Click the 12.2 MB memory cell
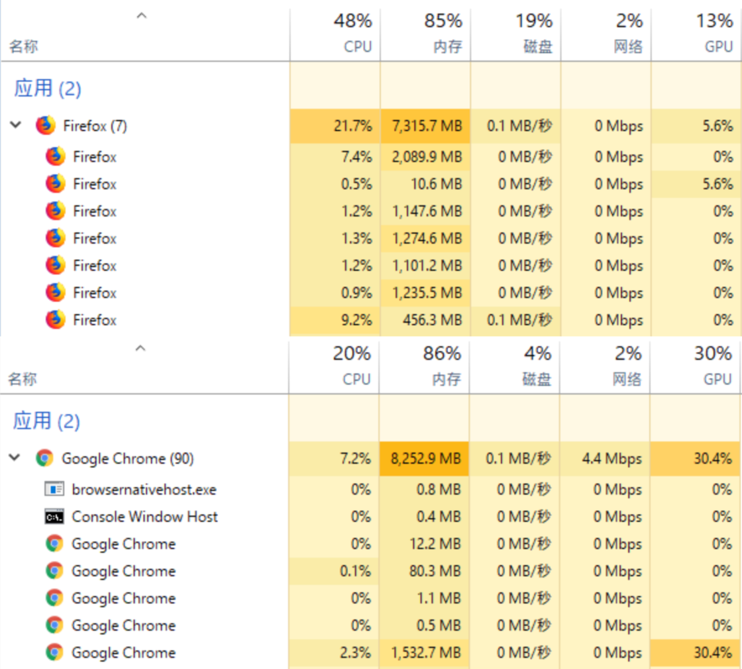This screenshot has width=742, height=669. tap(425, 544)
